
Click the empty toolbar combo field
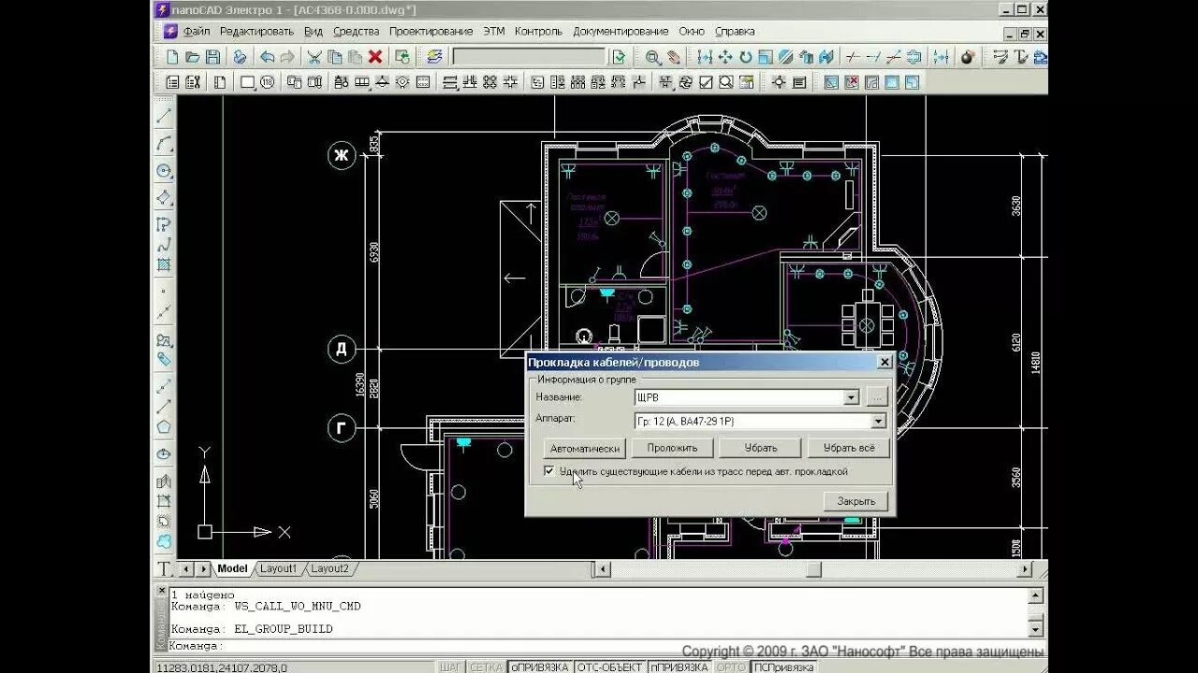coord(529,57)
